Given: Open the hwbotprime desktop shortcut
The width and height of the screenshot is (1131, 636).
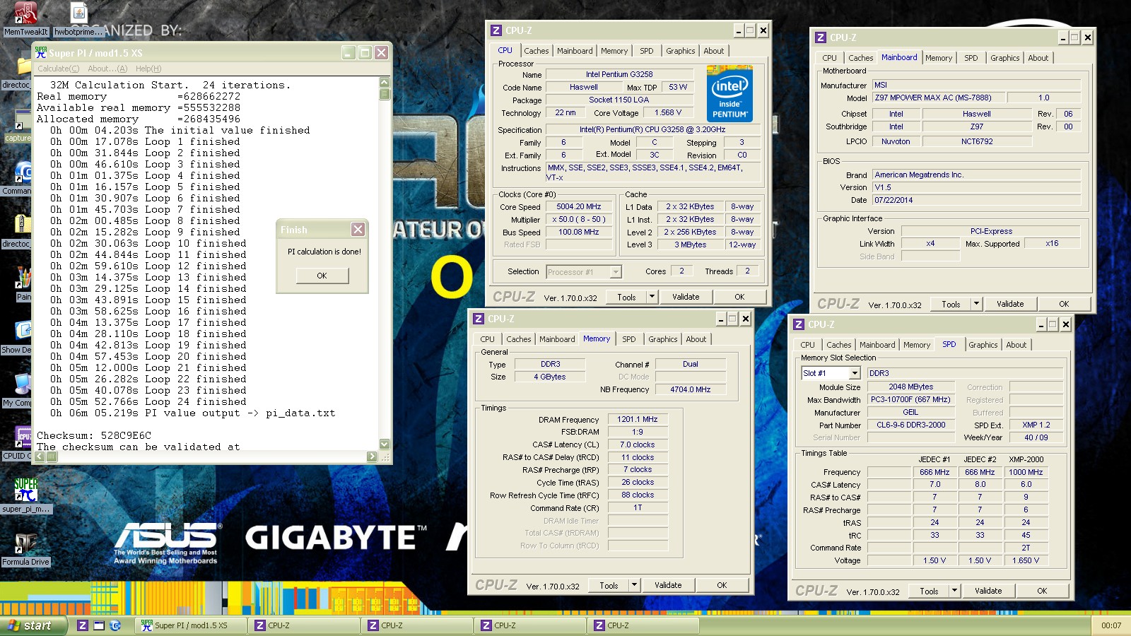Looking at the screenshot, I should (x=79, y=14).
